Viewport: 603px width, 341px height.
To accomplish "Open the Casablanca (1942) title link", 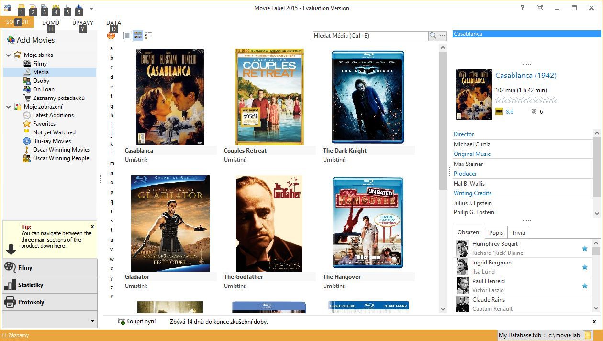I will [x=526, y=76].
